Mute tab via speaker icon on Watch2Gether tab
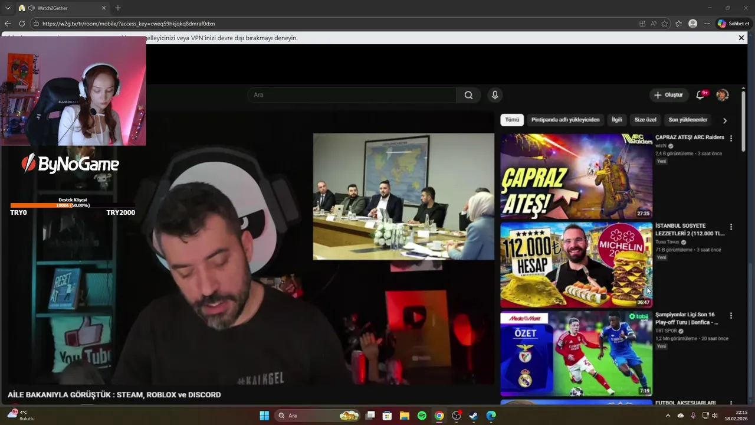The width and height of the screenshot is (755, 425). click(31, 8)
